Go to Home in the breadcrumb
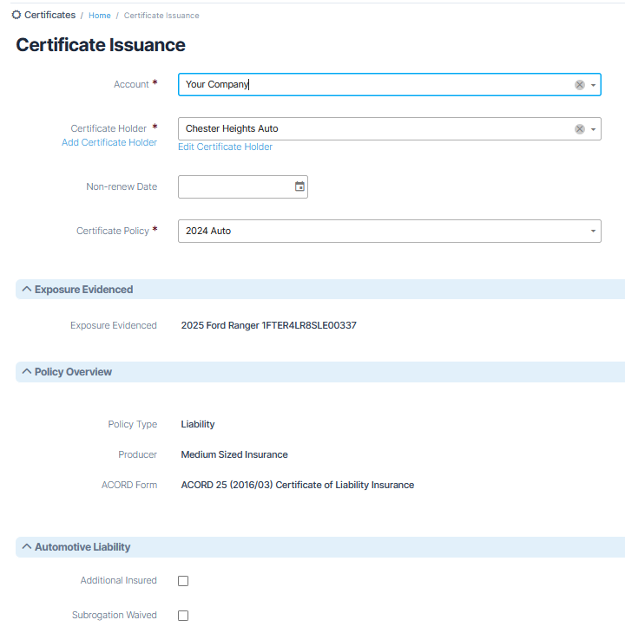The width and height of the screenshot is (625, 633). point(100,16)
